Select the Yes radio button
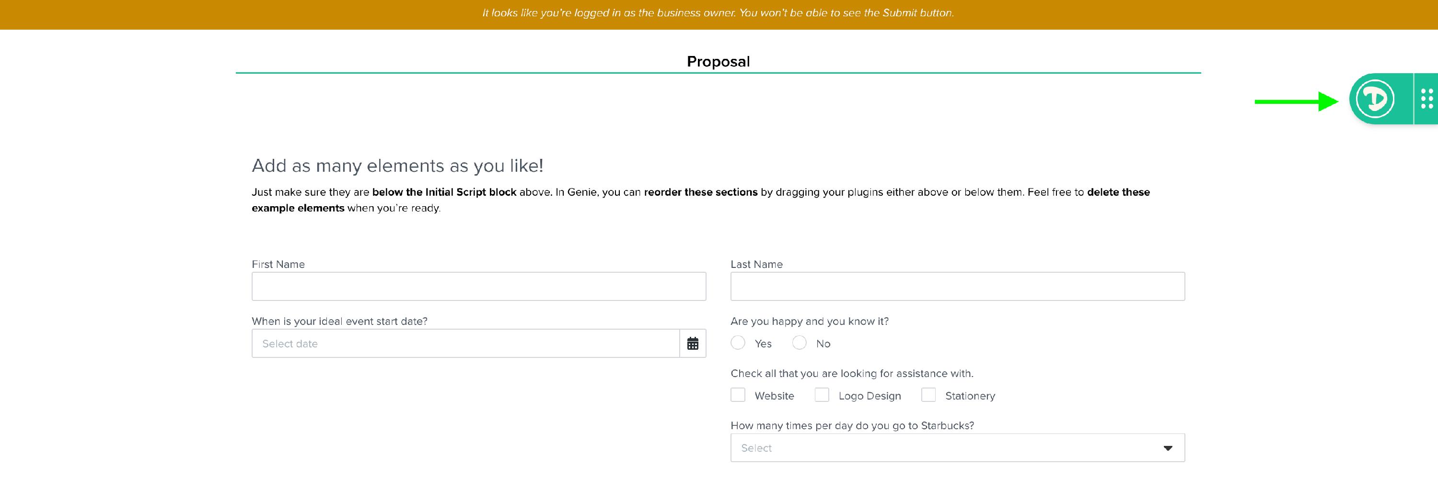This screenshot has height=477, width=1438. point(738,343)
